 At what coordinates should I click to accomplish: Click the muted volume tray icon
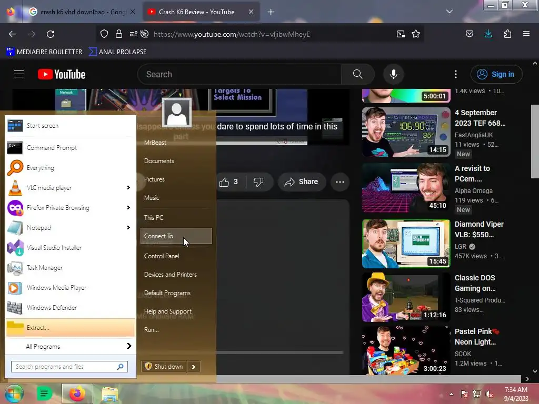pyautogui.click(x=490, y=395)
